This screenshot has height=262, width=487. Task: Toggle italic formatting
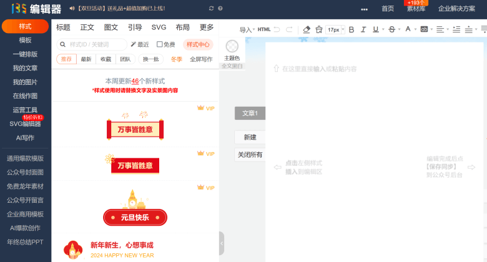coord(363,29)
